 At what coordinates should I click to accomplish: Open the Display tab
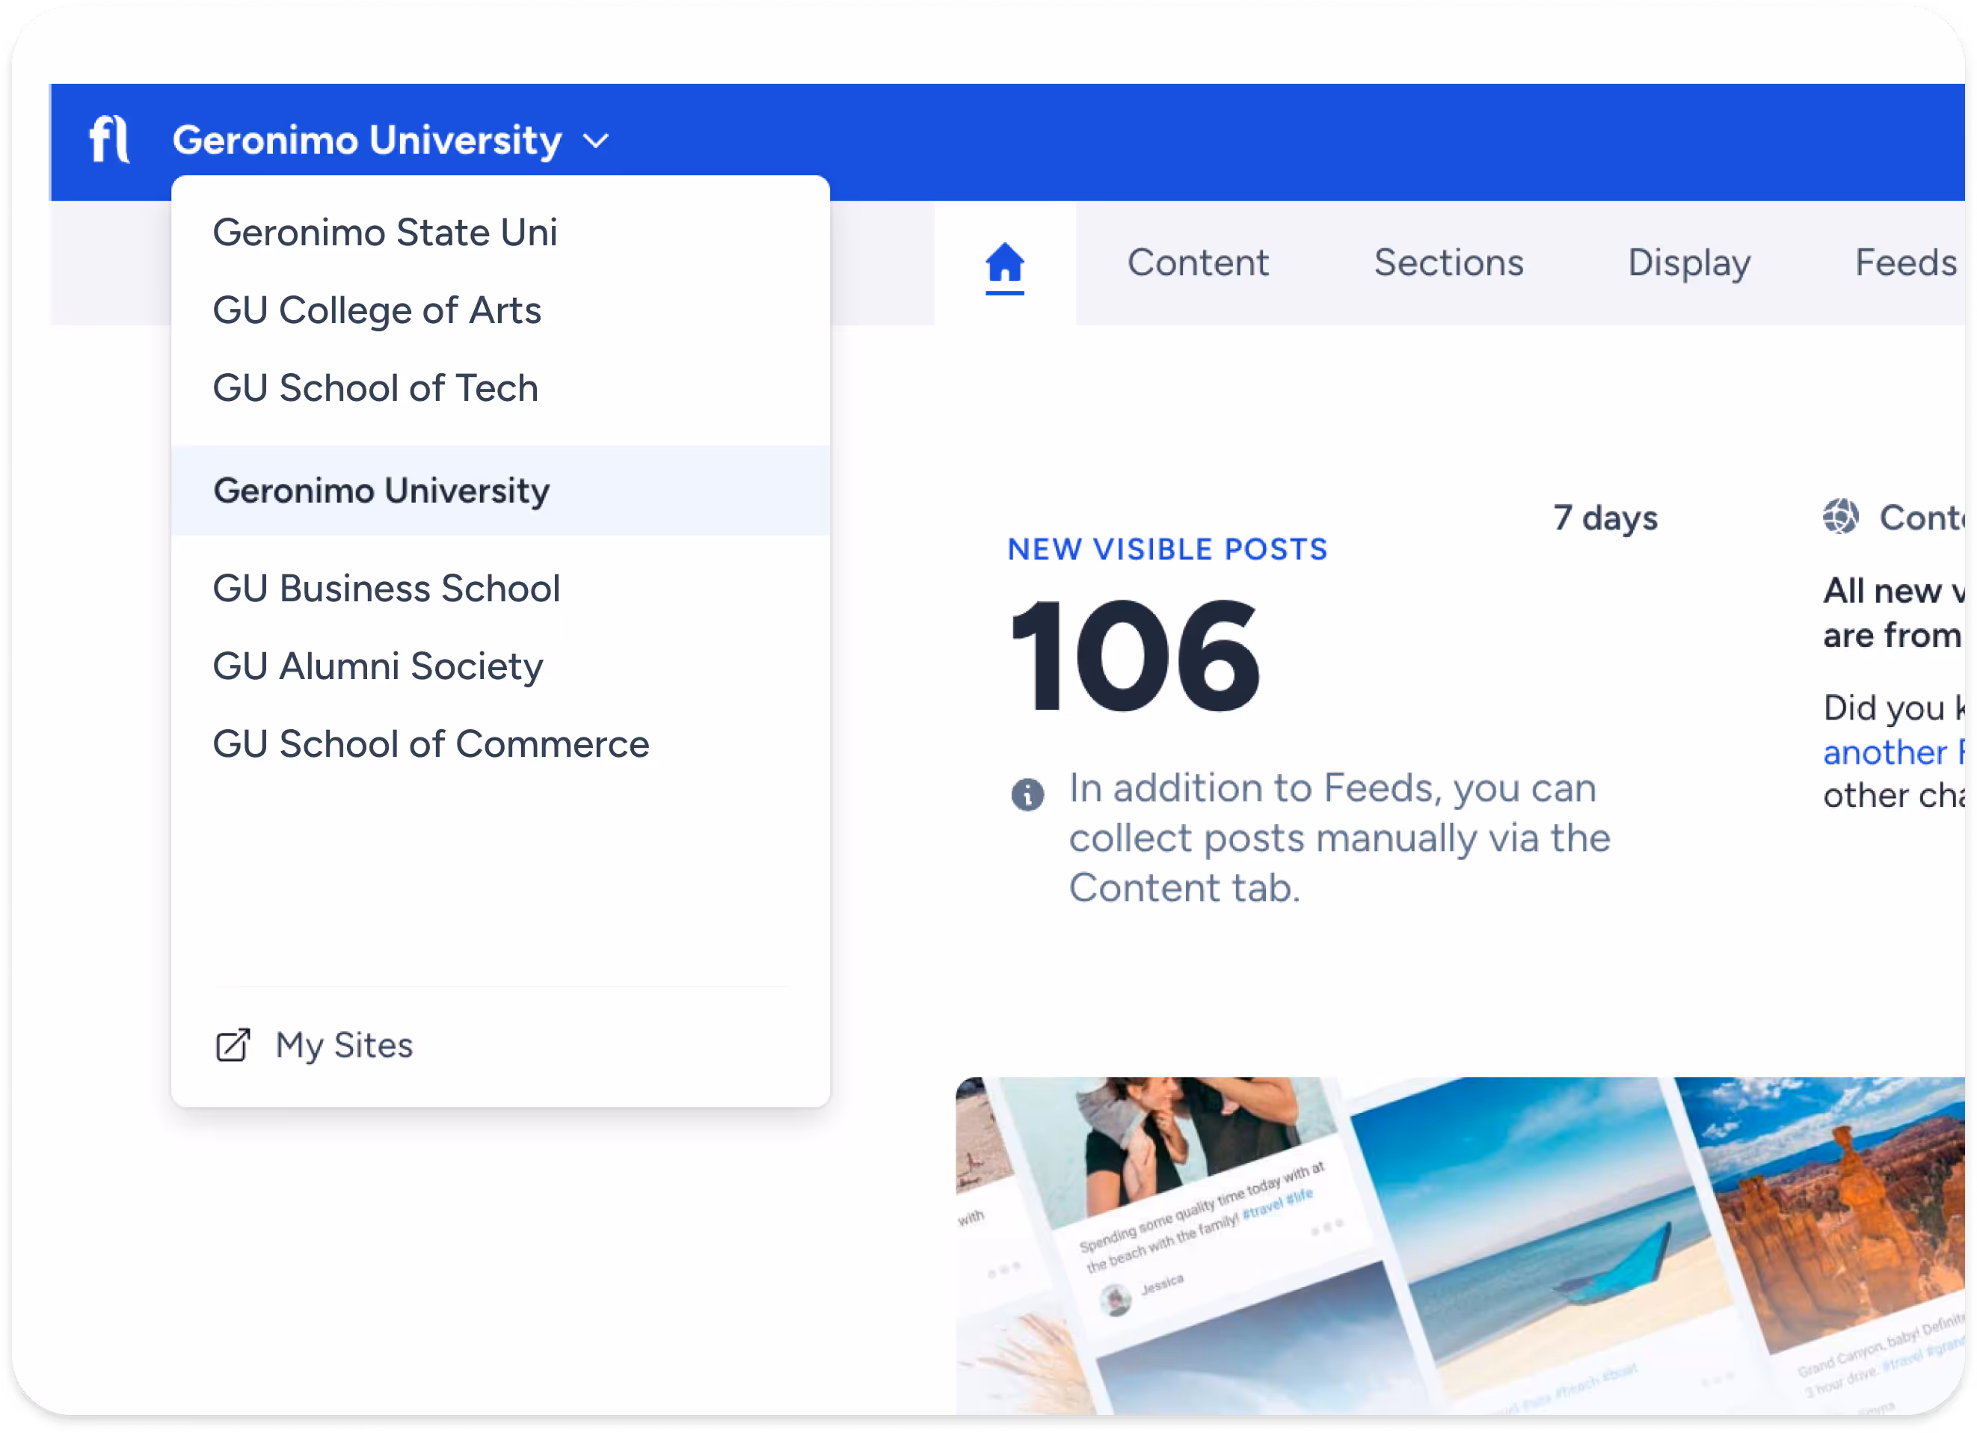pos(1688,263)
